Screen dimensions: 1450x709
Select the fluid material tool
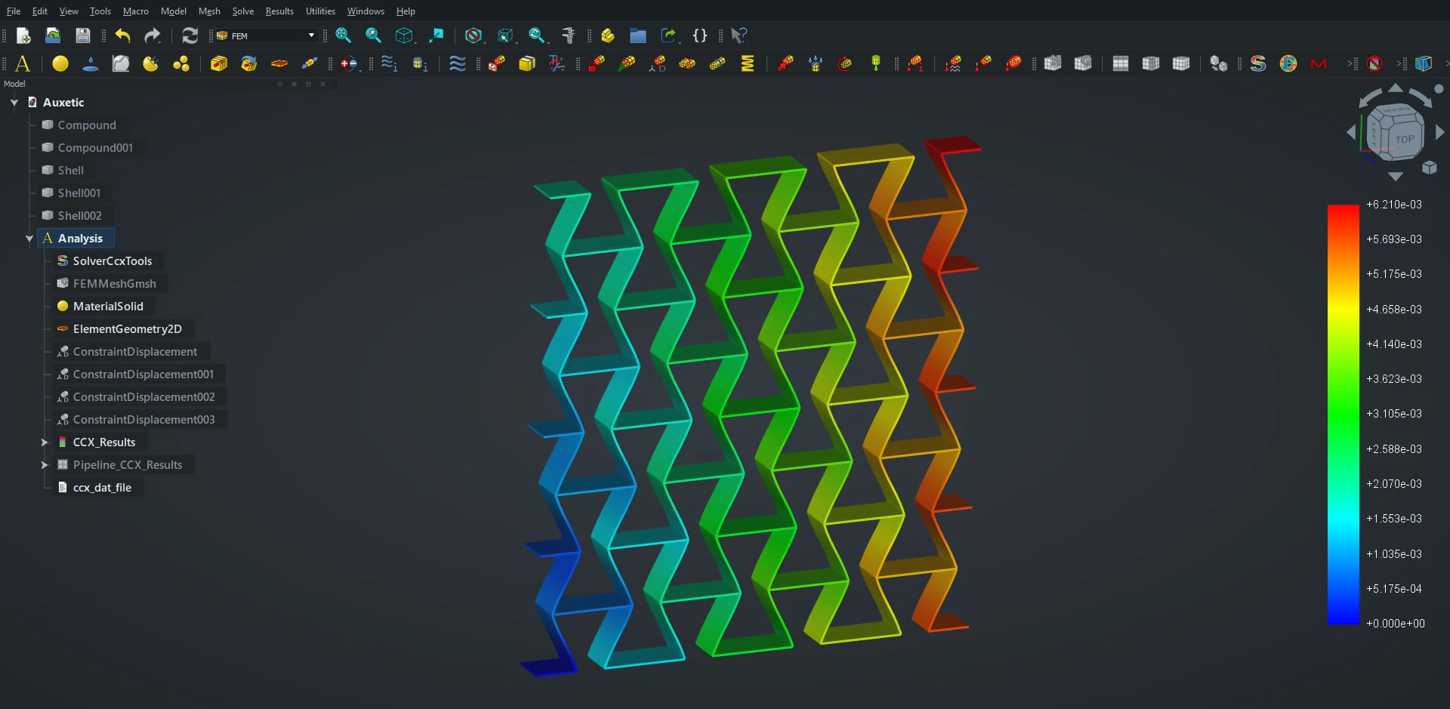(x=90, y=63)
